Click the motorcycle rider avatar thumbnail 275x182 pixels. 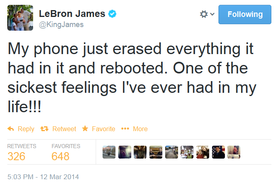(109, 152)
